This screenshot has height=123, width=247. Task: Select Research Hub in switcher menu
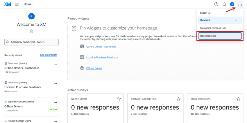(220, 36)
